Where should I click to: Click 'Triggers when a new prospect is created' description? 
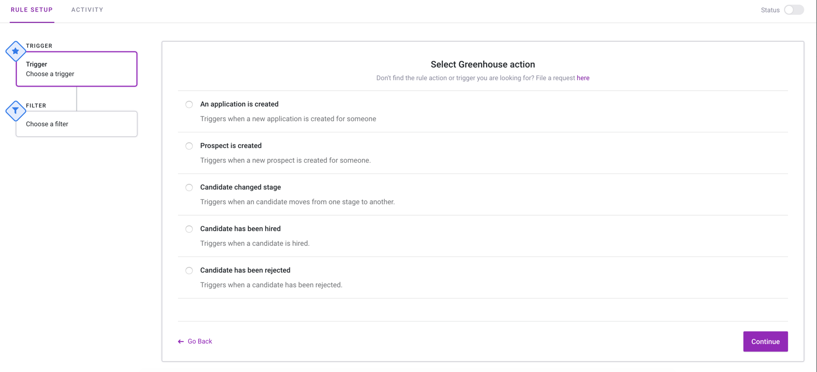285,160
